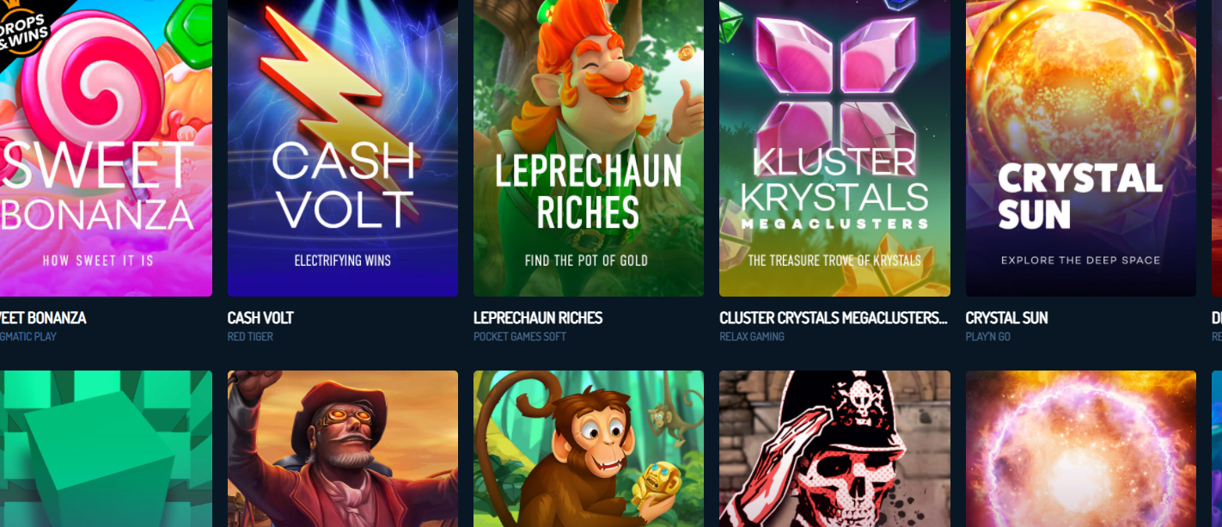This screenshot has height=527, width=1222.
Task: Click the Relax Gaming provider label
Action: coord(752,337)
